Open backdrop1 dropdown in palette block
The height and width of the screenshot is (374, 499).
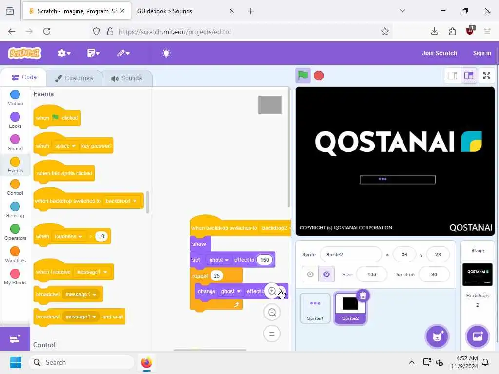click(121, 201)
